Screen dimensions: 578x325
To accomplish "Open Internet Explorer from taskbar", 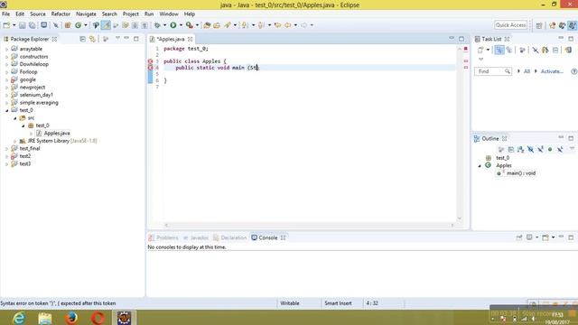I will point(18,317).
